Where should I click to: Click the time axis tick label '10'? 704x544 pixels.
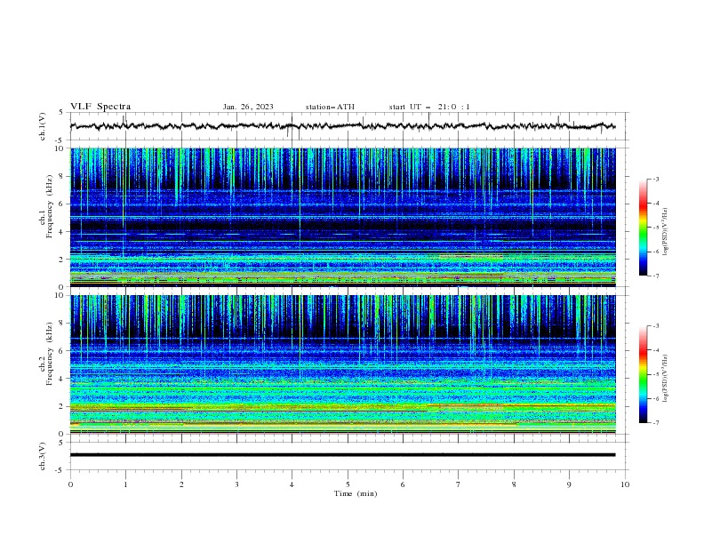(625, 484)
